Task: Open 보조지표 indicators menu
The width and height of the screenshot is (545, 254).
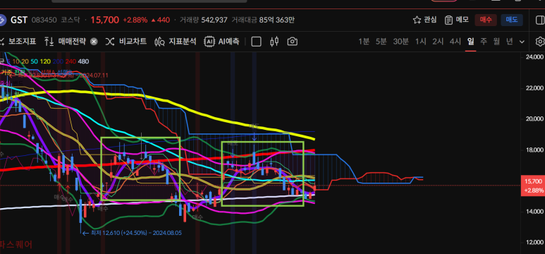Action: (x=18, y=42)
